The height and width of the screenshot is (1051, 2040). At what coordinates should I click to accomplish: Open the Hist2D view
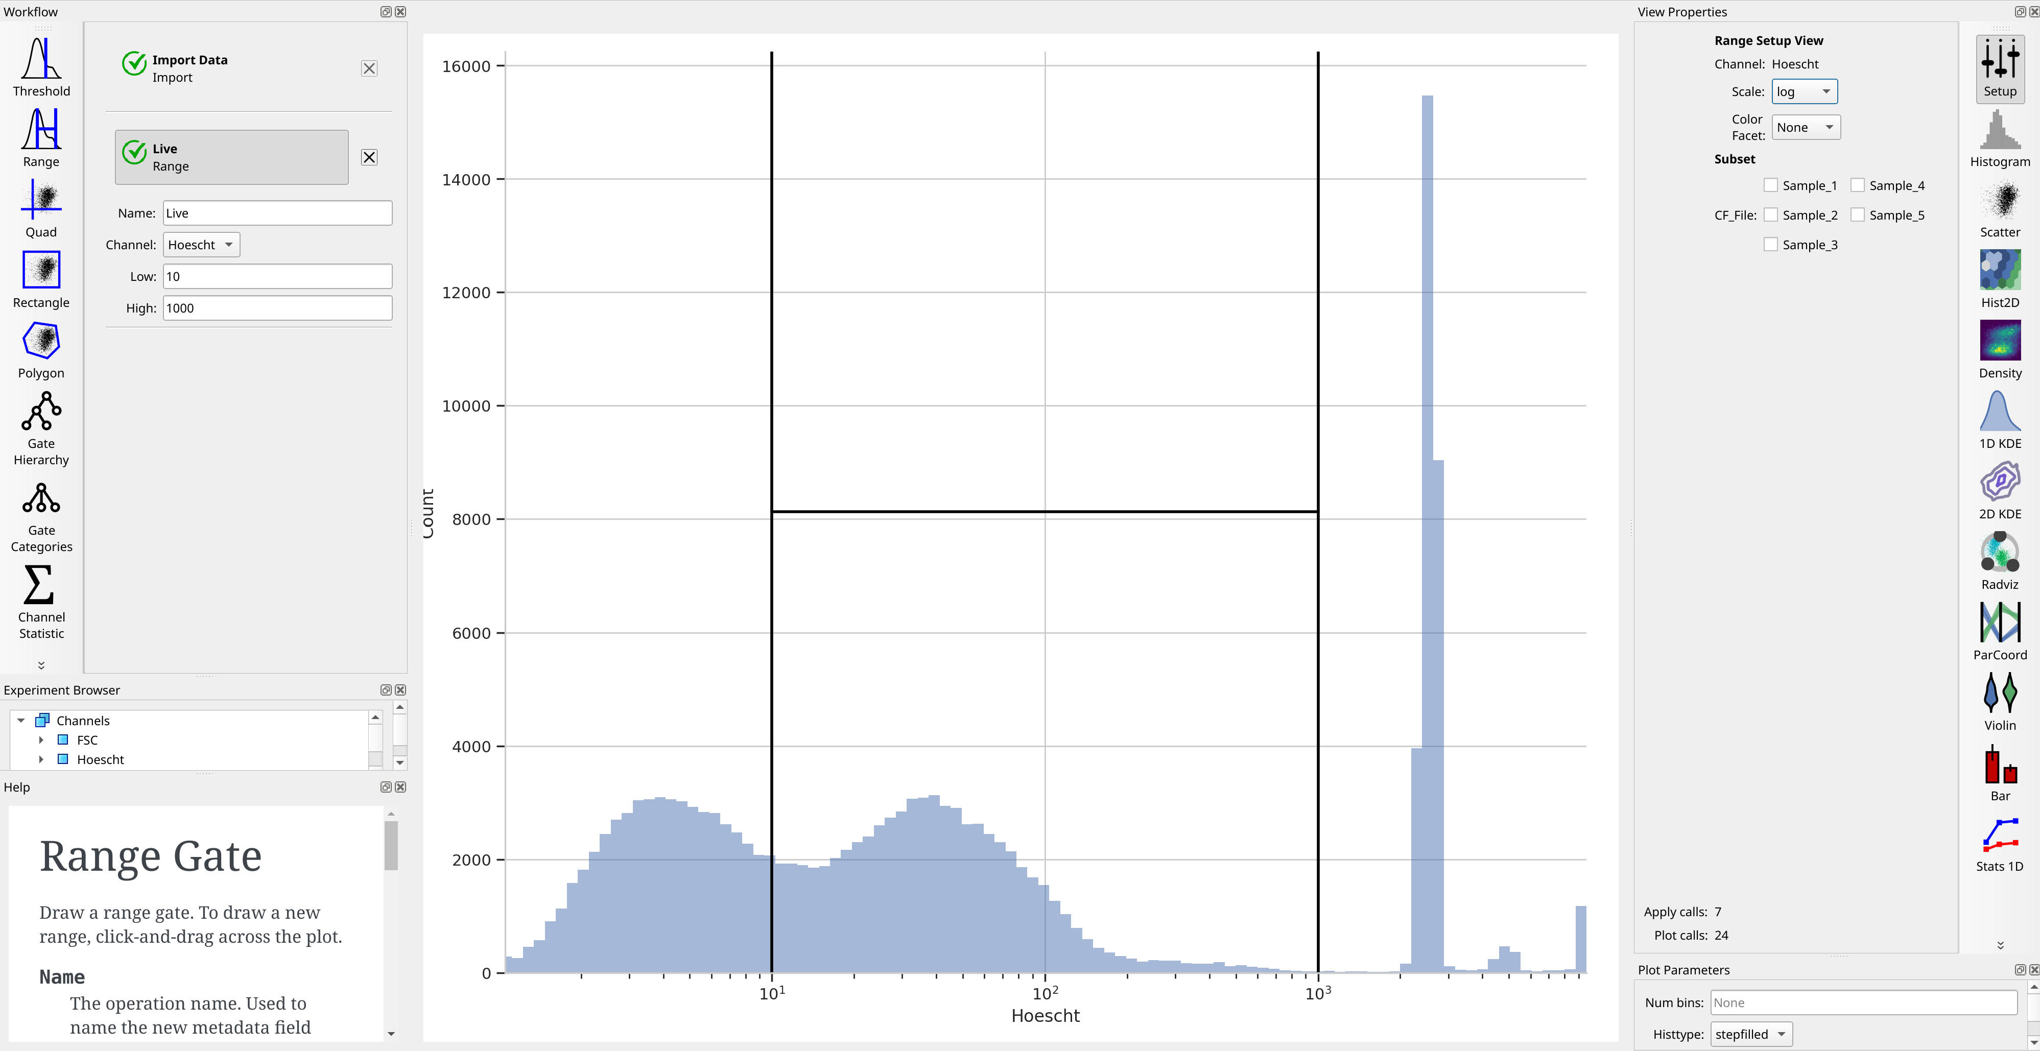tap(2000, 279)
